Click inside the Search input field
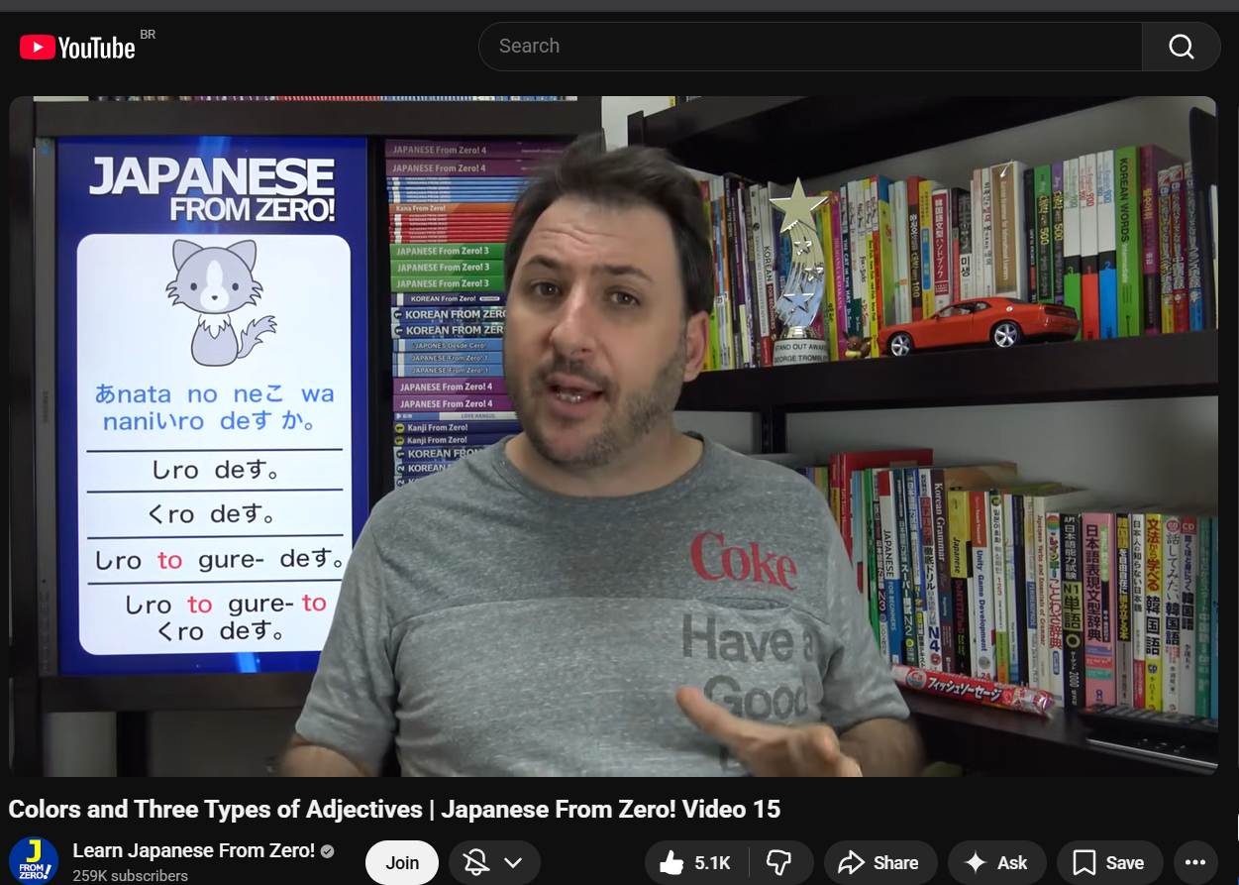1239x885 pixels. 810,47
